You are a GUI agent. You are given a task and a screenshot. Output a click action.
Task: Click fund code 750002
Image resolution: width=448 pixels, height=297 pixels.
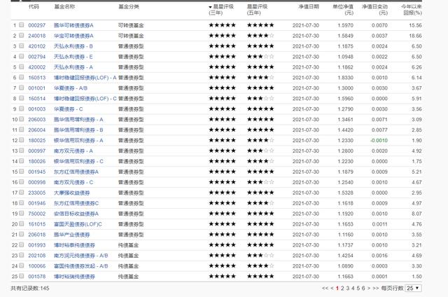tap(37, 214)
